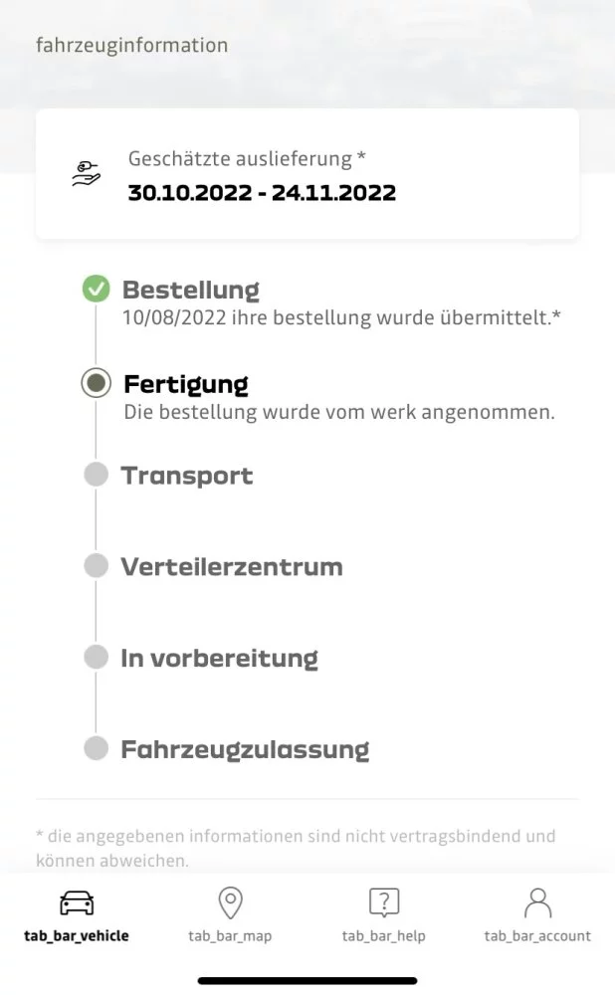Tap the hand with key delivery icon
615x995 pixels.
pos(87,174)
